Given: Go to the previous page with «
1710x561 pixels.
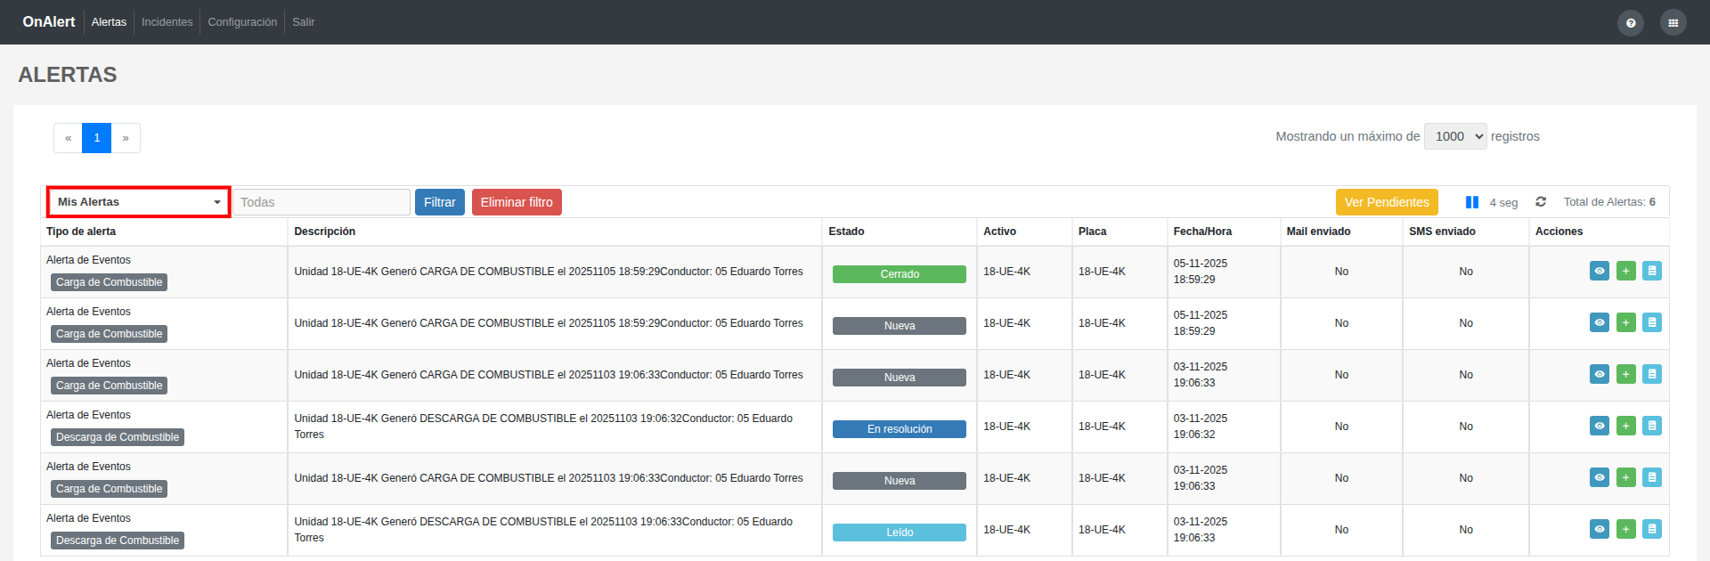Looking at the screenshot, I should pos(68,138).
